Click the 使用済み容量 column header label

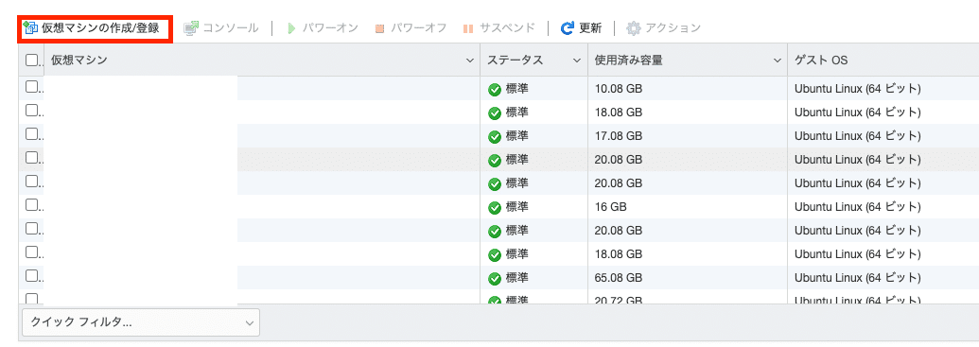point(629,61)
